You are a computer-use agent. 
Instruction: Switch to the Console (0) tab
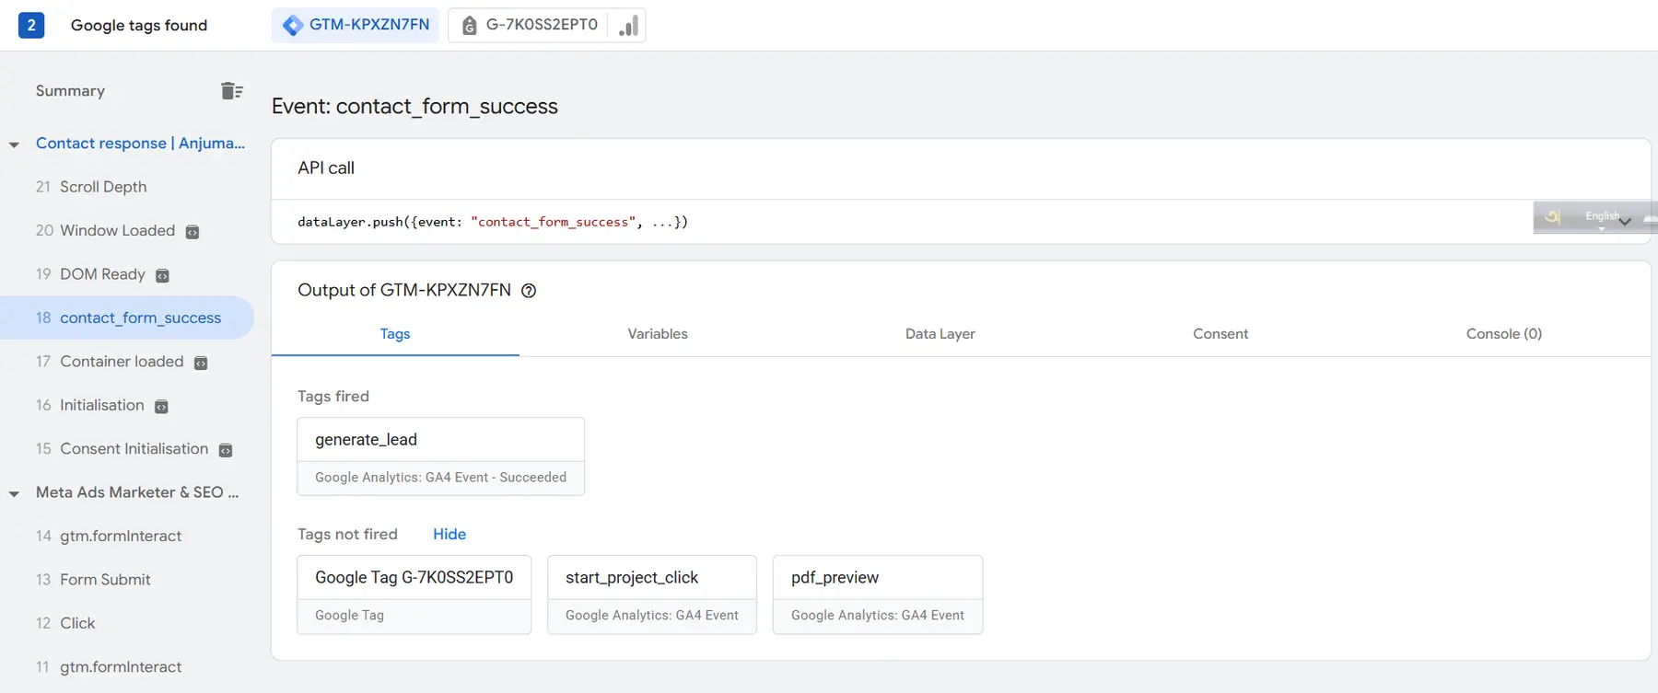[1503, 334]
